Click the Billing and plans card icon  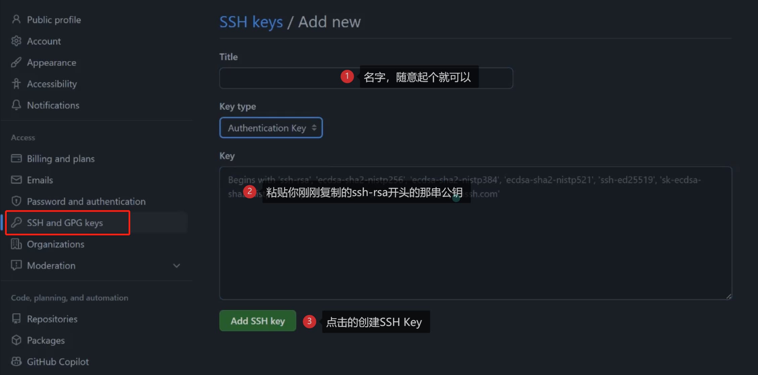click(x=16, y=158)
